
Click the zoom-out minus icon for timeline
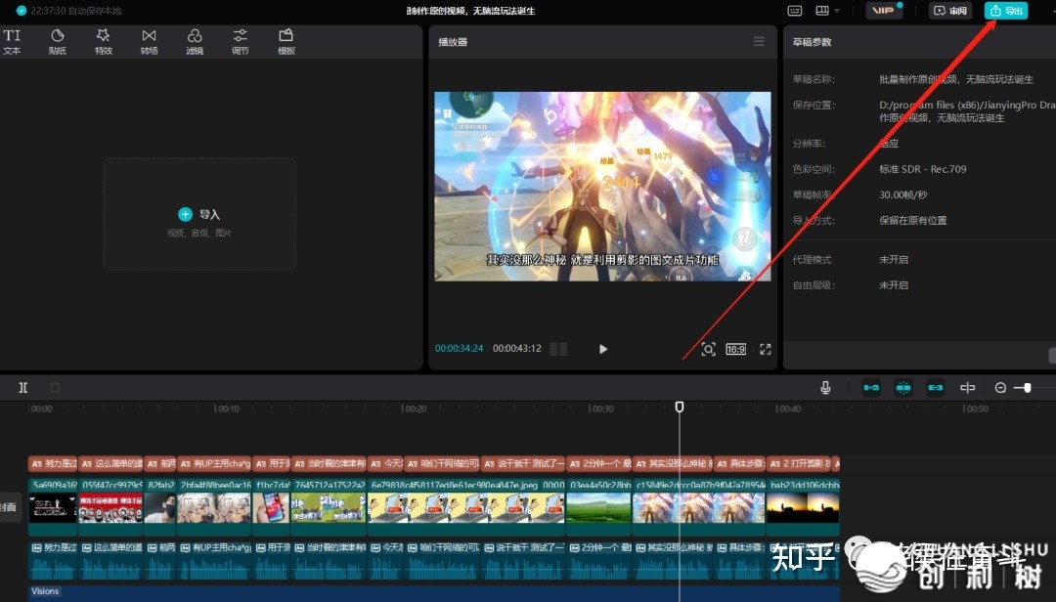[1000, 388]
